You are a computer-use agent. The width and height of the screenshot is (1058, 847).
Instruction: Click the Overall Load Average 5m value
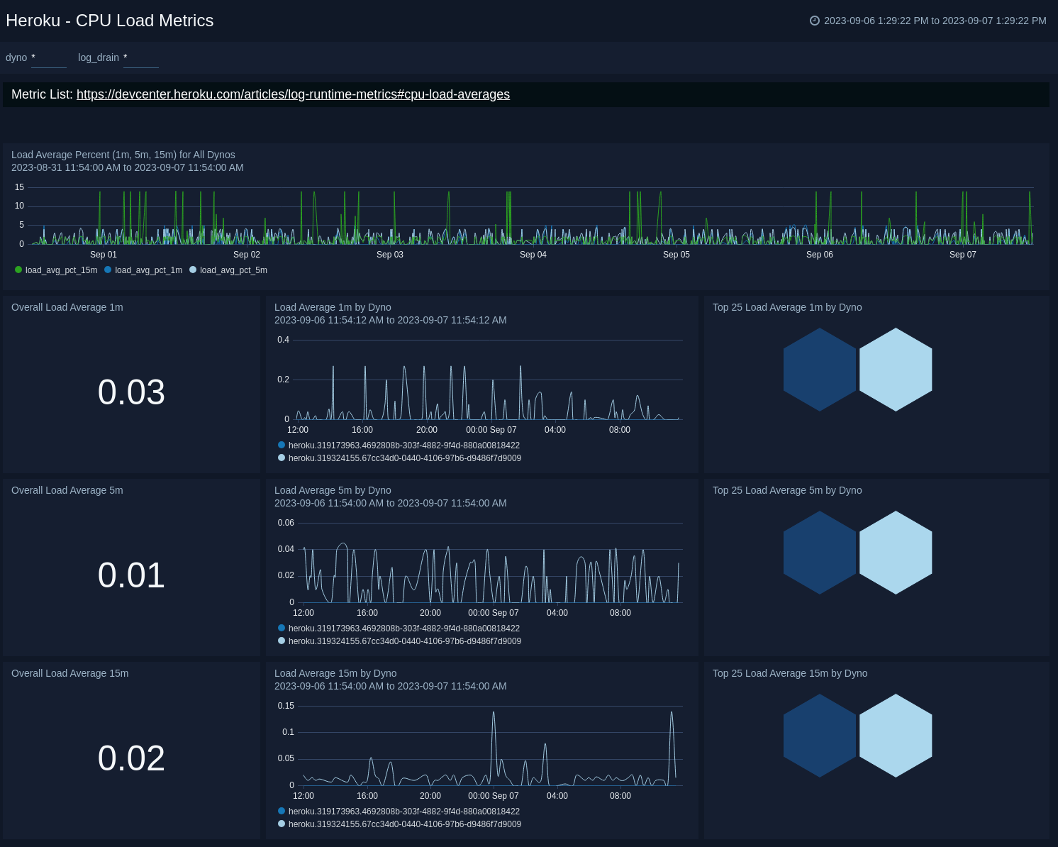tap(131, 575)
